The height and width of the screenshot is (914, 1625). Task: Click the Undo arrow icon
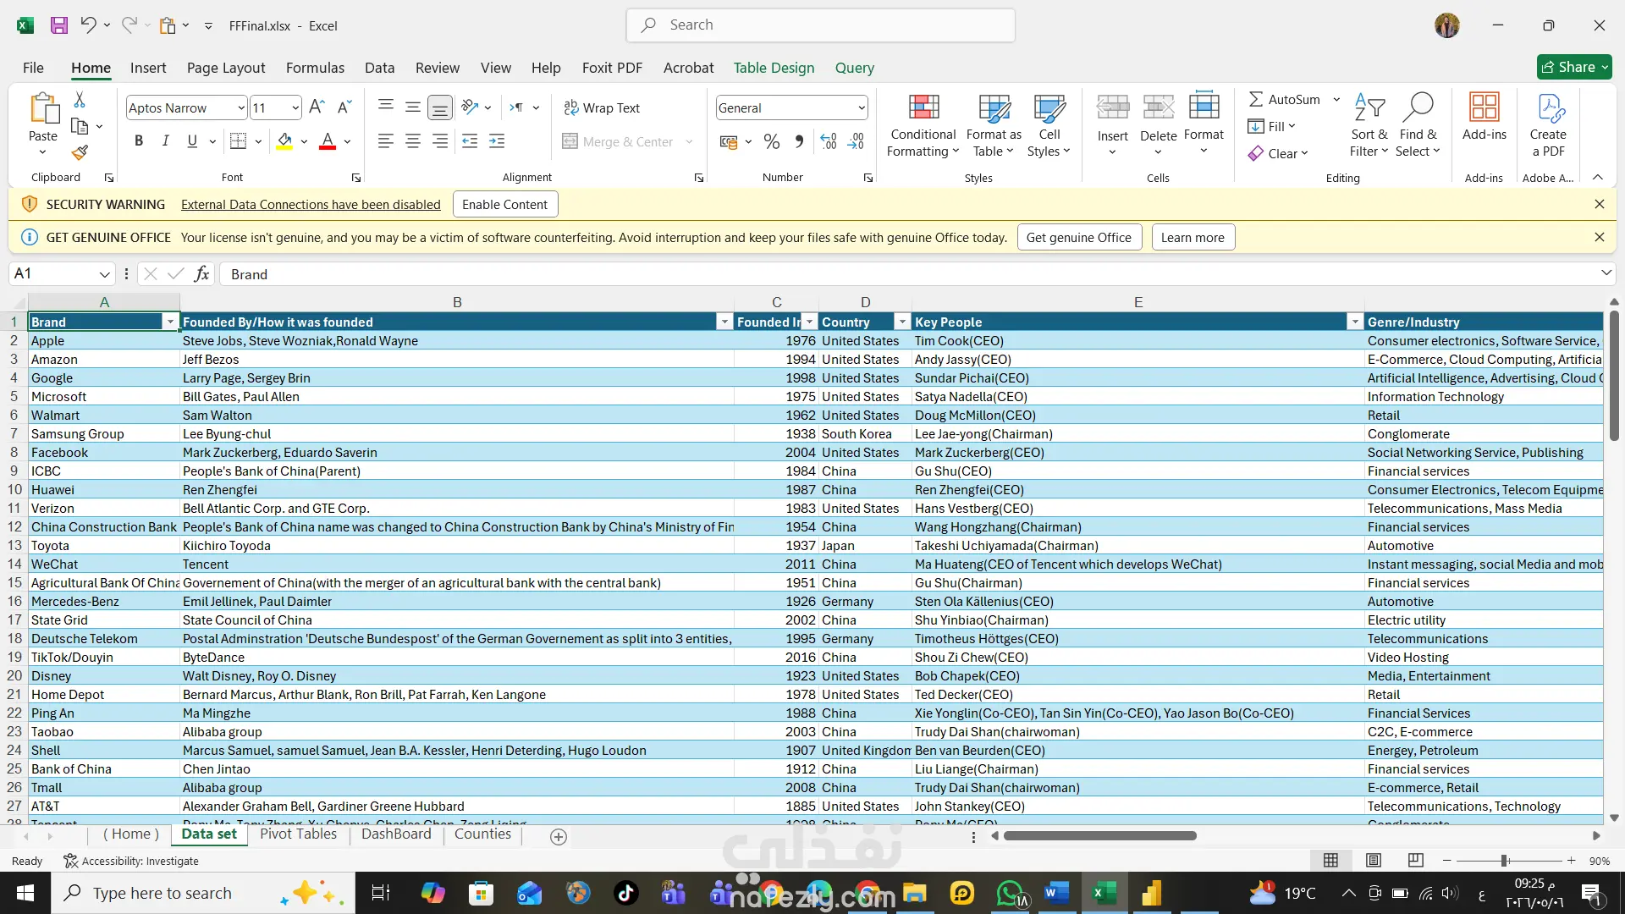pos(88,25)
